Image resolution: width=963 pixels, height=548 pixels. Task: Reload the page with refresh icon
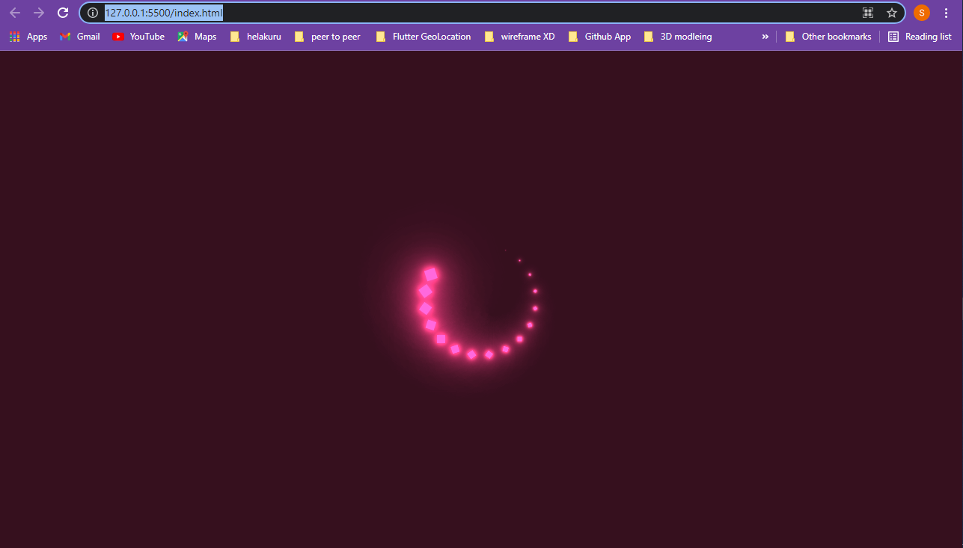tap(63, 13)
